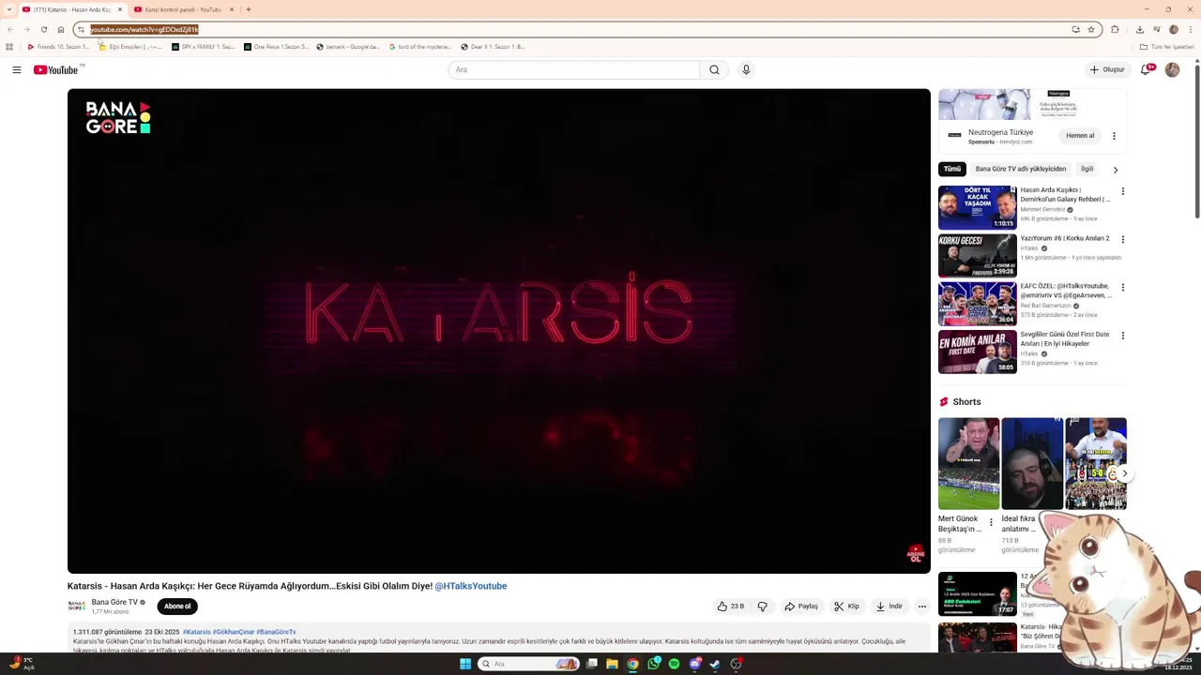The image size is (1201, 675).
Task: Show next Shorts with arrow button
Action: pos(1124,473)
